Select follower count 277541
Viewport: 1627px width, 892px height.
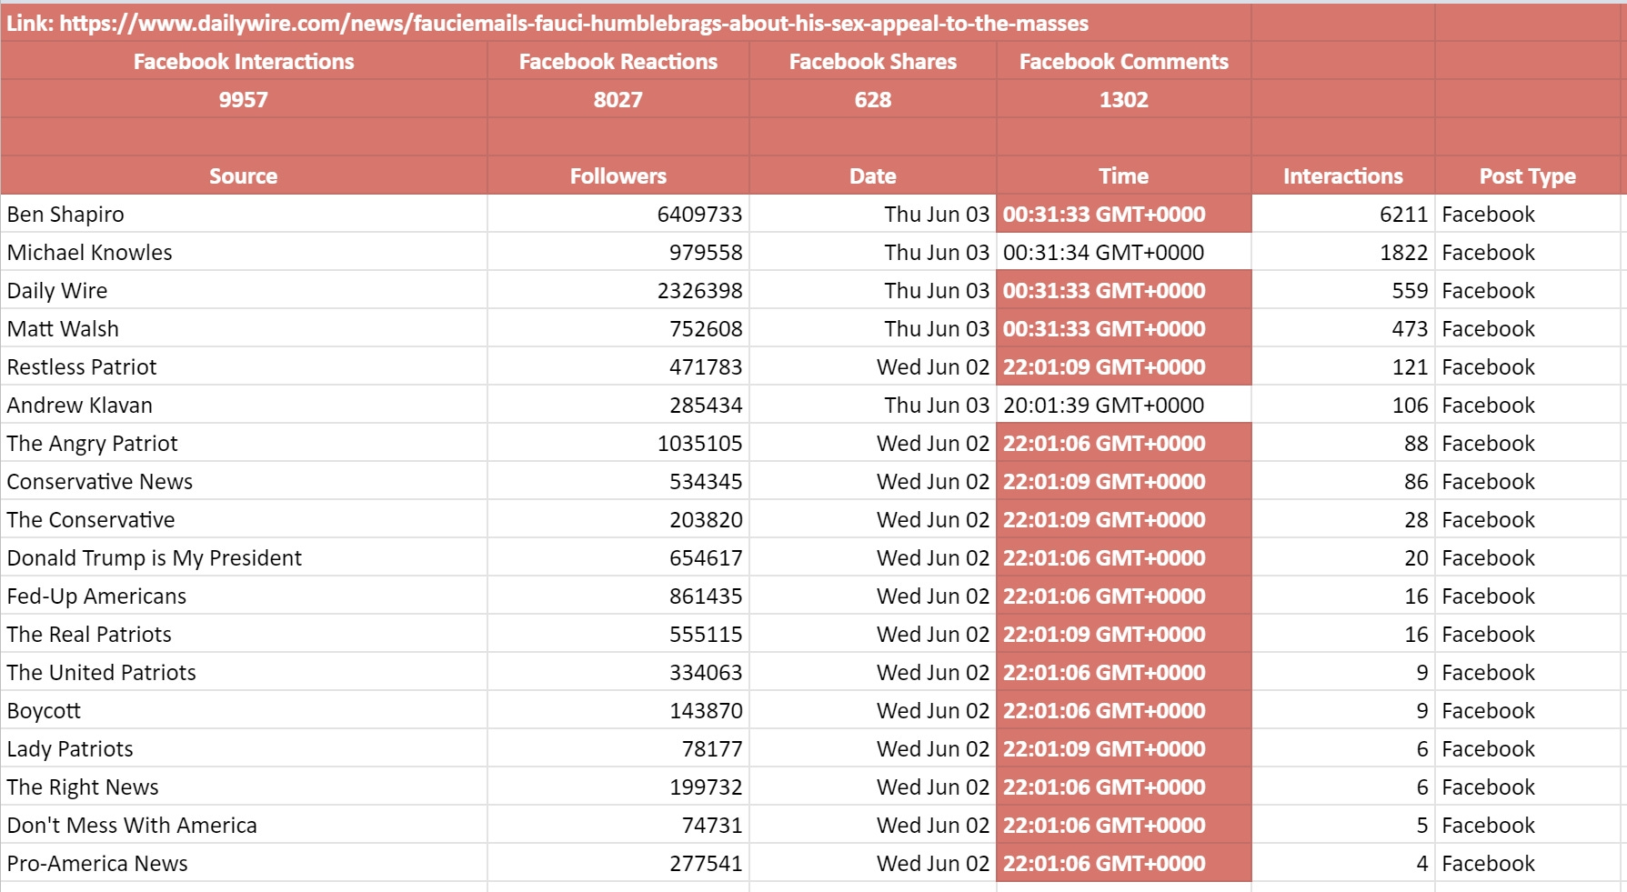click(618, 863)
